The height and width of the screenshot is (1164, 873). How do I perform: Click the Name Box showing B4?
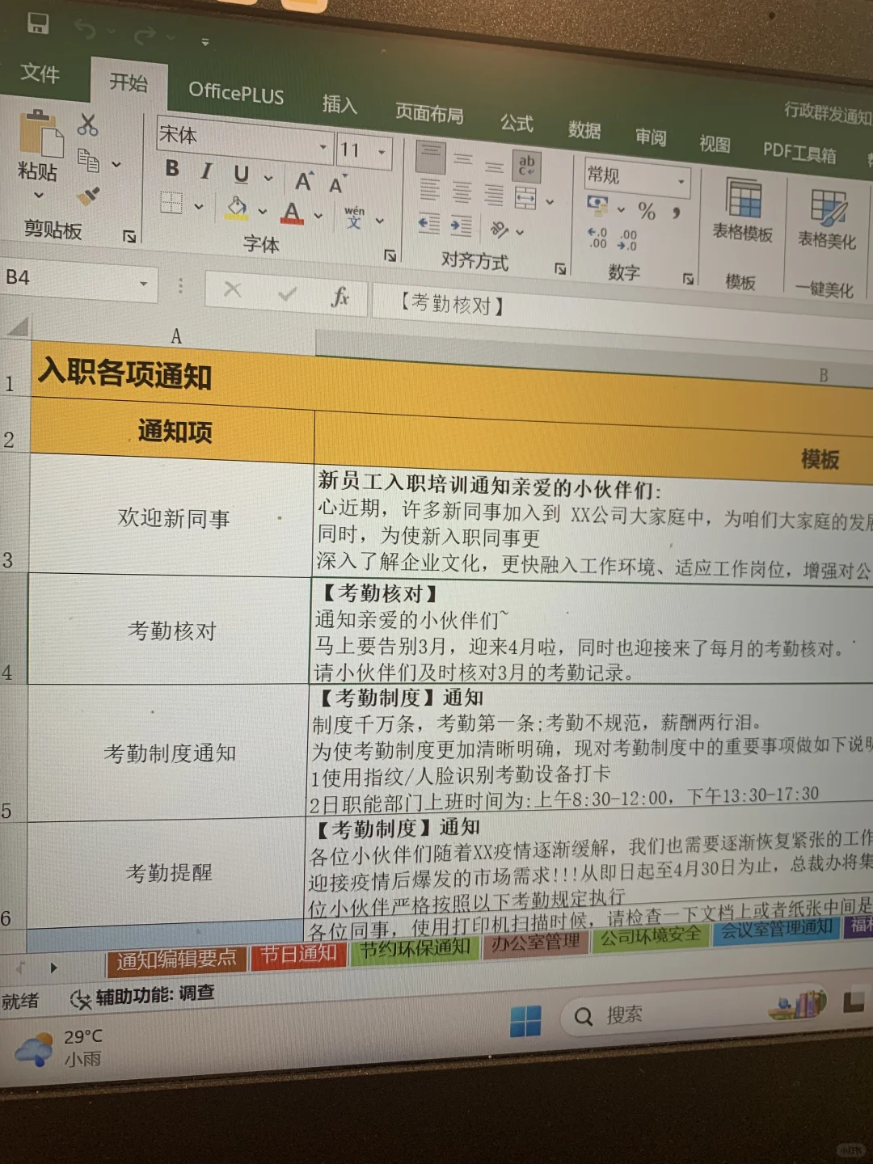point(77,280)
